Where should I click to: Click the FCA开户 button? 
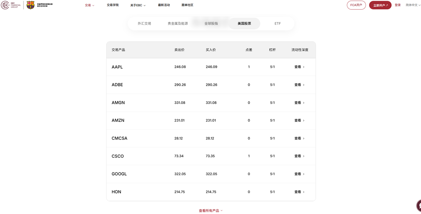pos(356,5)
